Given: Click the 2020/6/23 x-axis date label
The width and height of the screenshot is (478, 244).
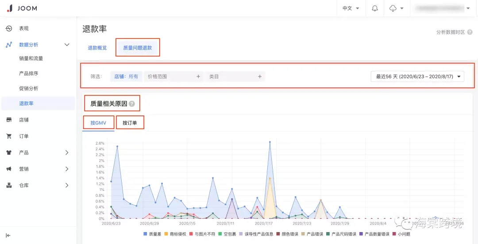Looking at the screenshot, I should pyautogui.click(x=111, y=223).
